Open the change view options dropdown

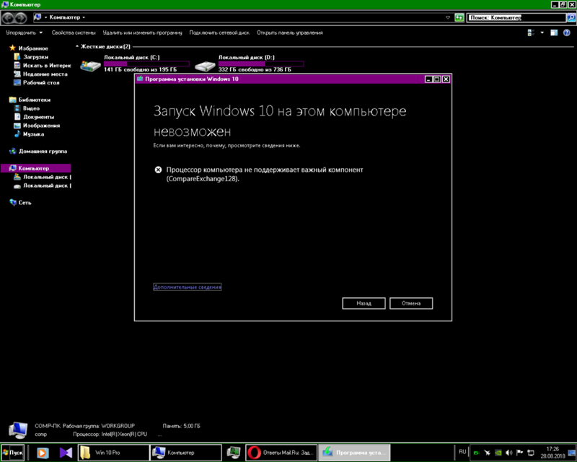(542, 32)
